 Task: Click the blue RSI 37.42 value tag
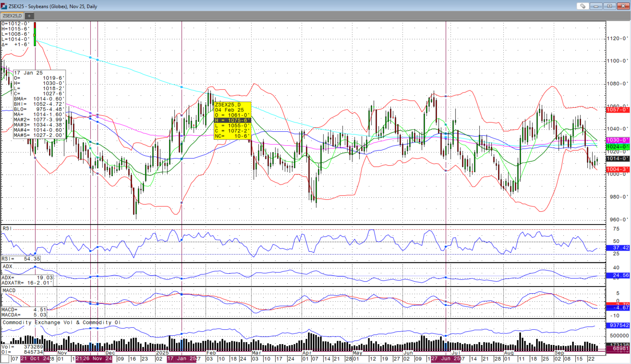coord(618,248)
